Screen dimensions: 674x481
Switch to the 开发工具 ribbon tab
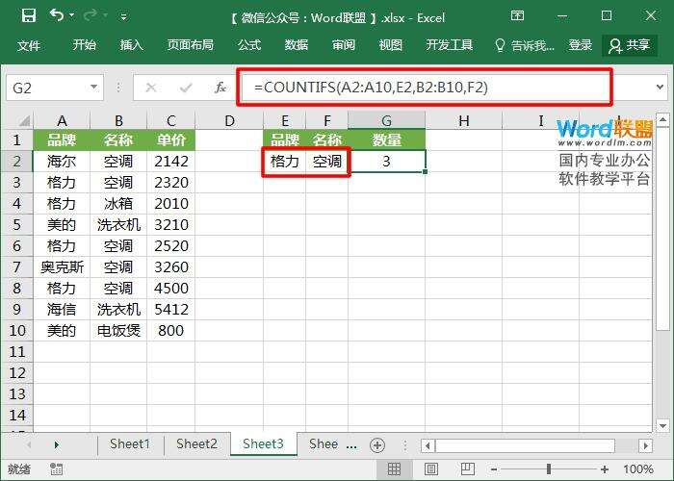tap(450, 44)
